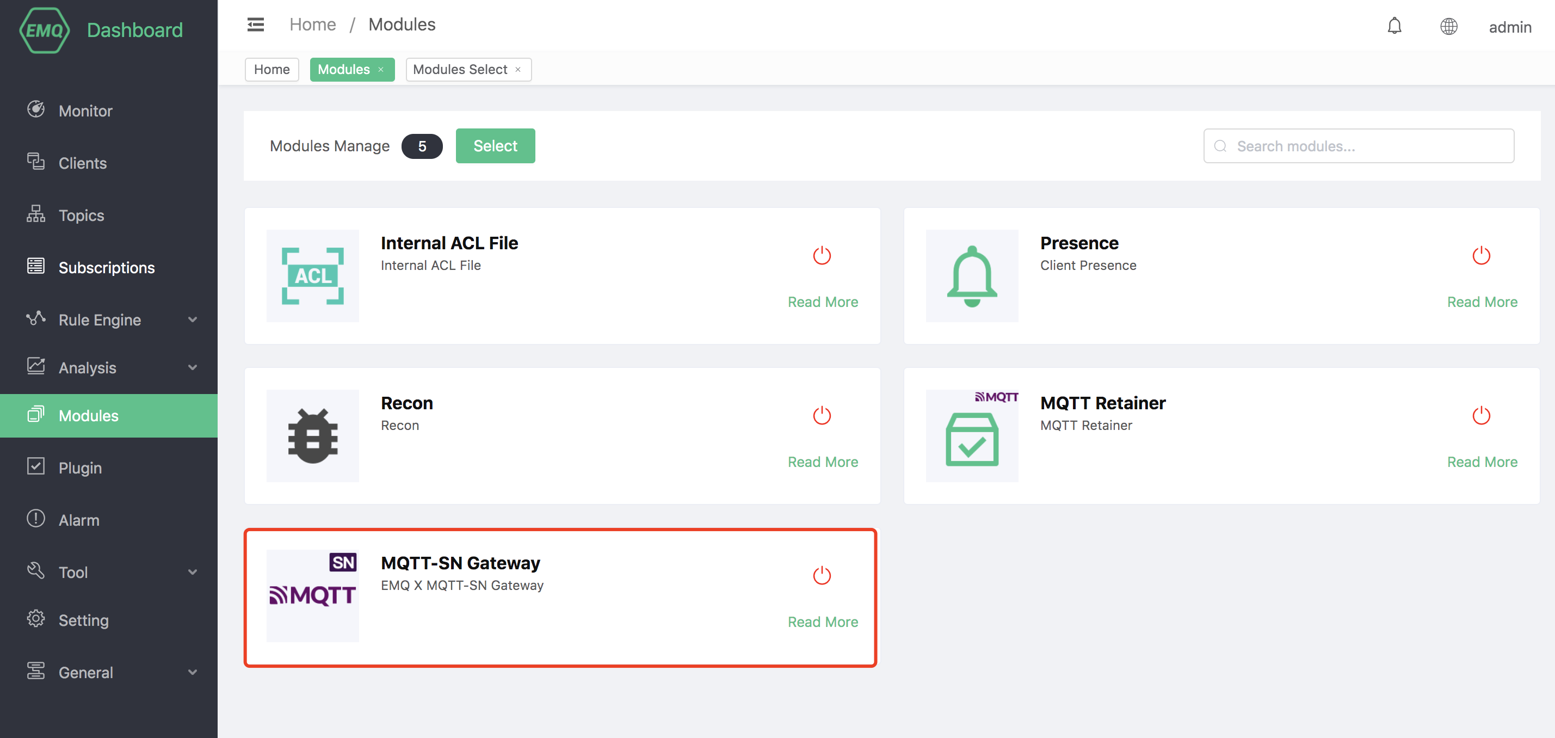Click the Home breadcrumb link
Screen dimensions: 1555x738
coord(313,24)
